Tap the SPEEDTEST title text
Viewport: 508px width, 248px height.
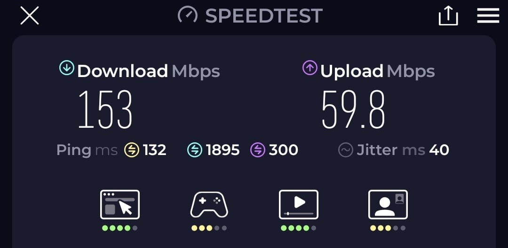click(x=264, y=16)
